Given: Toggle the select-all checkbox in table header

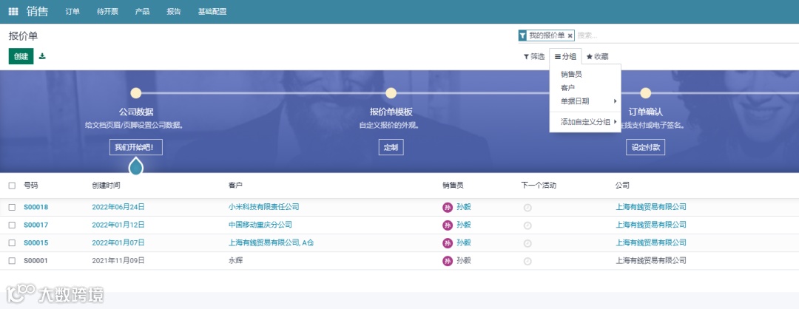Looking at the screenshot, I should [x=12, y=186].
